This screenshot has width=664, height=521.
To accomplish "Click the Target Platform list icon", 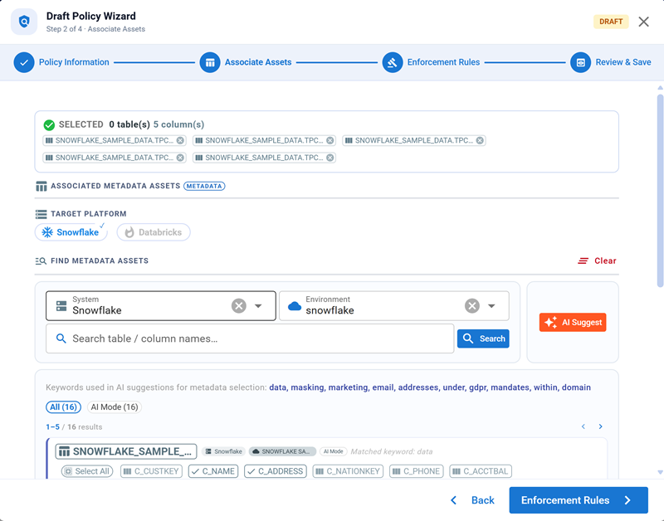I will (41, 214).
